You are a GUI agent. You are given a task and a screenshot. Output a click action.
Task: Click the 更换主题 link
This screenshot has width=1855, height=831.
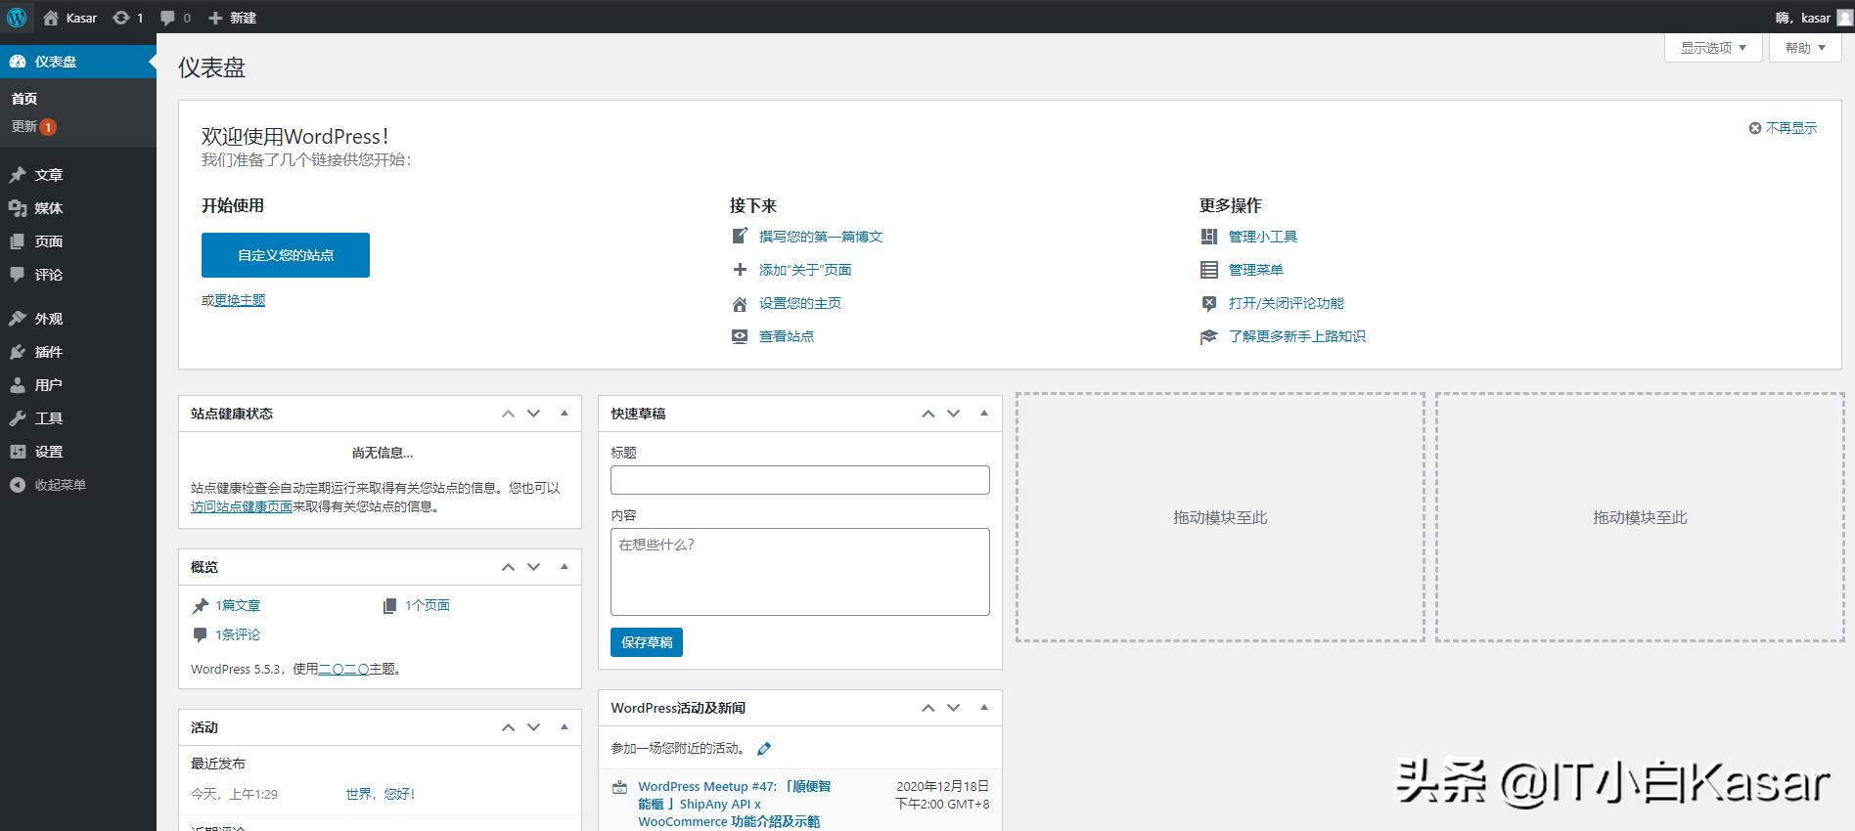pos(240,300)
